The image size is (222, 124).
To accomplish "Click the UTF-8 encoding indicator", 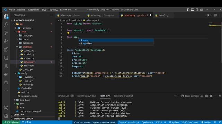I will pos(159,122).
